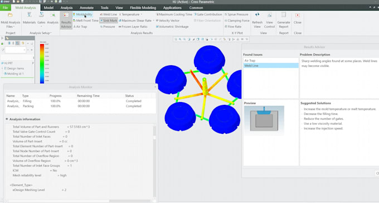Expand Design Items in model tree
Screen dimensions: 379x203
click(x=3, y=69)
